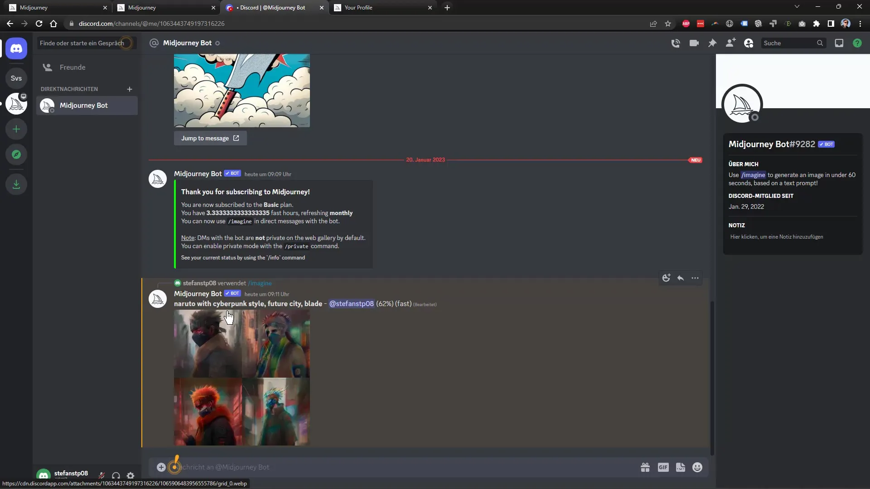Select the Midjourney tab in browser

click(53, 7)
